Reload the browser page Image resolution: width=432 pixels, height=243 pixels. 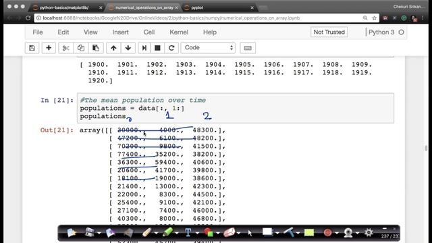pyautogui.click(x=28, y=18)
